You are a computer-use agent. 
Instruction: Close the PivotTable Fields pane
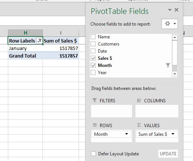coord(176,10)
